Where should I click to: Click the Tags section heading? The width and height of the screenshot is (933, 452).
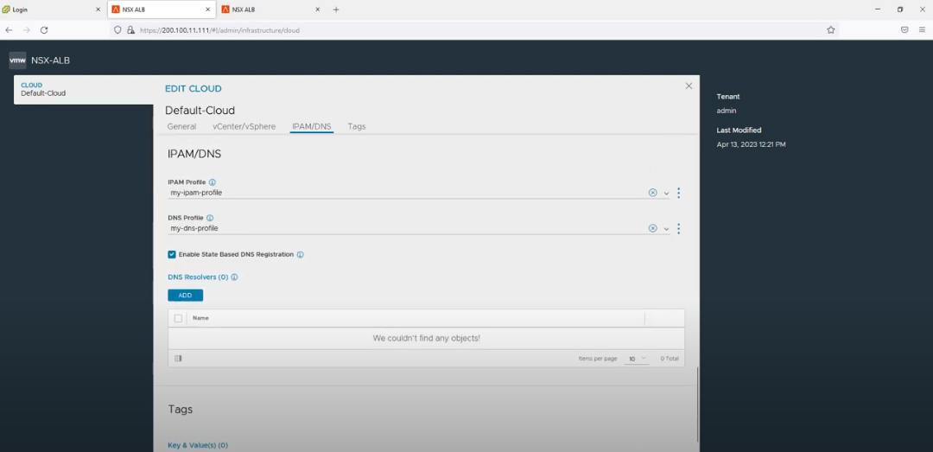pyautogui.click(x=181, y=410)
